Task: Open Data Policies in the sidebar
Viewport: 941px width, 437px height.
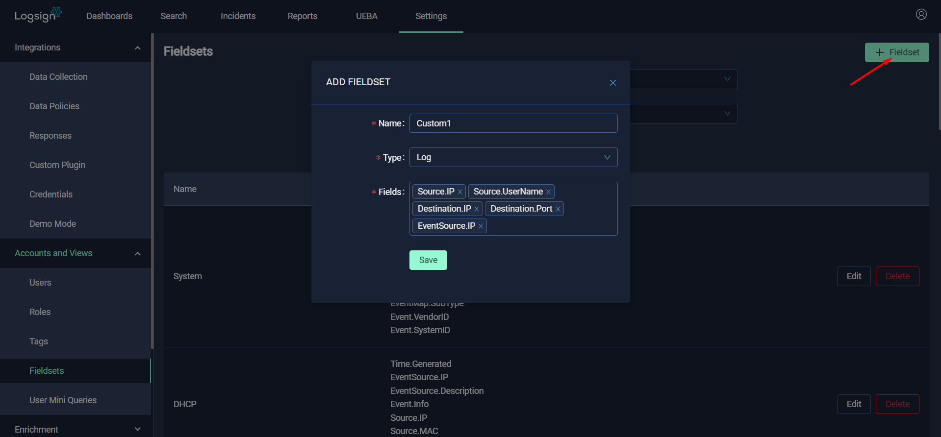Action: tap(54, 106)
